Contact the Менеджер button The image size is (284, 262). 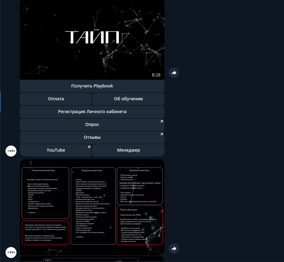pos(128,150)
